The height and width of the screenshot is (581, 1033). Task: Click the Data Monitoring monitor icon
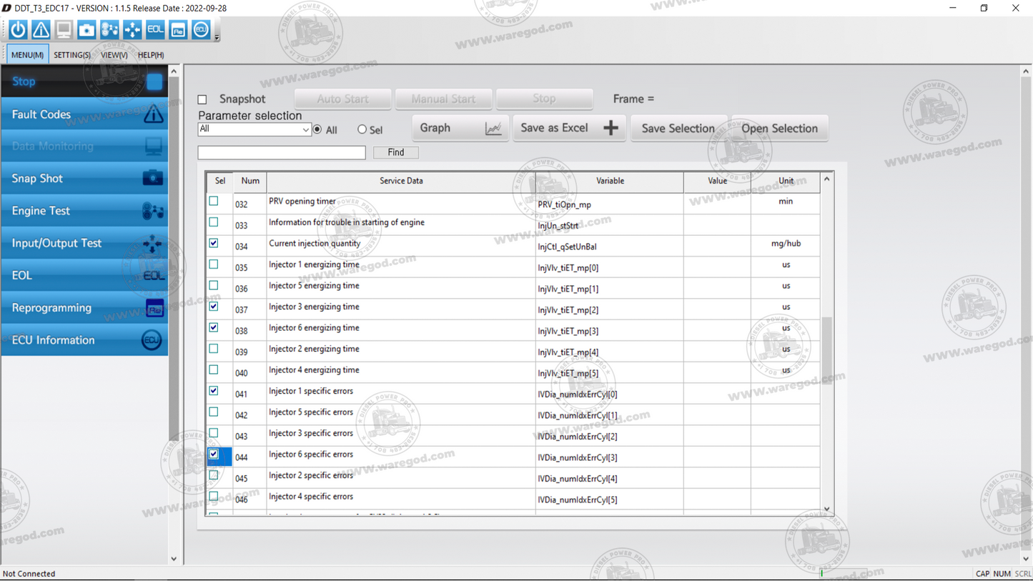pos(64,29)
